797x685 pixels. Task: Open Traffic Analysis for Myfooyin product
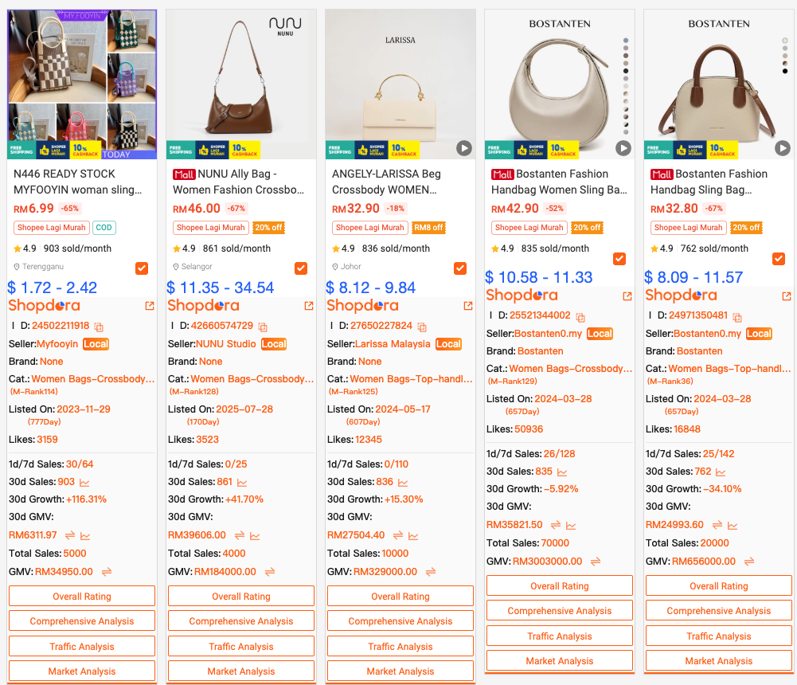pos(82,646)
